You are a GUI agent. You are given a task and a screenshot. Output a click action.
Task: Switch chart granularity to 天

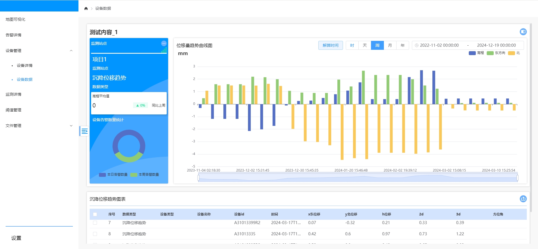[365, 45]
